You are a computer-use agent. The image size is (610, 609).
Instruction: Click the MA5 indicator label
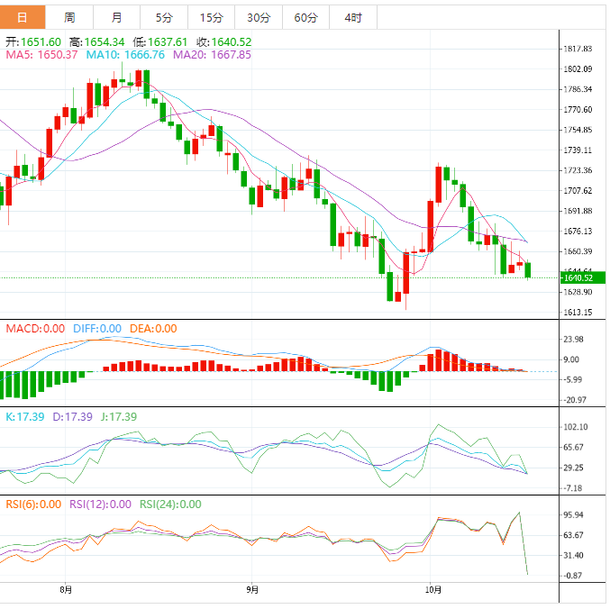[41, 55]
